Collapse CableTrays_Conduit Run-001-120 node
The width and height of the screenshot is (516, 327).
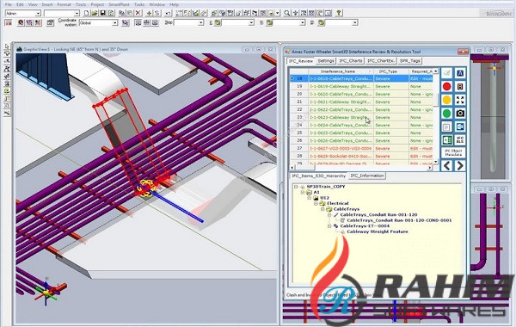[x=329, y=215]
